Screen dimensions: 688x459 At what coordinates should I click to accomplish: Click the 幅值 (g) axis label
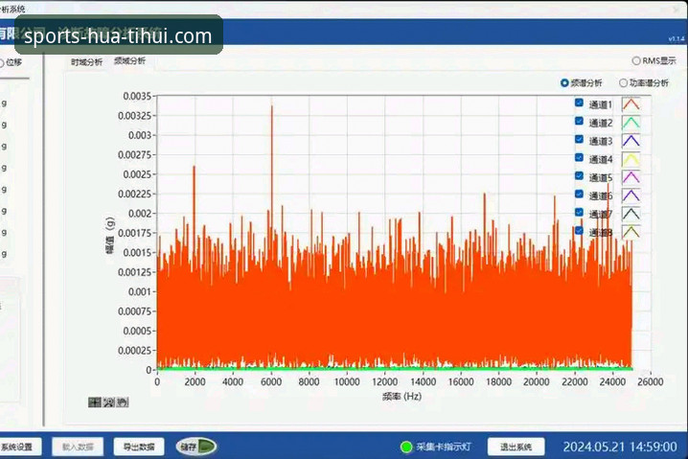pyautogui.click(x=109, y=235)
